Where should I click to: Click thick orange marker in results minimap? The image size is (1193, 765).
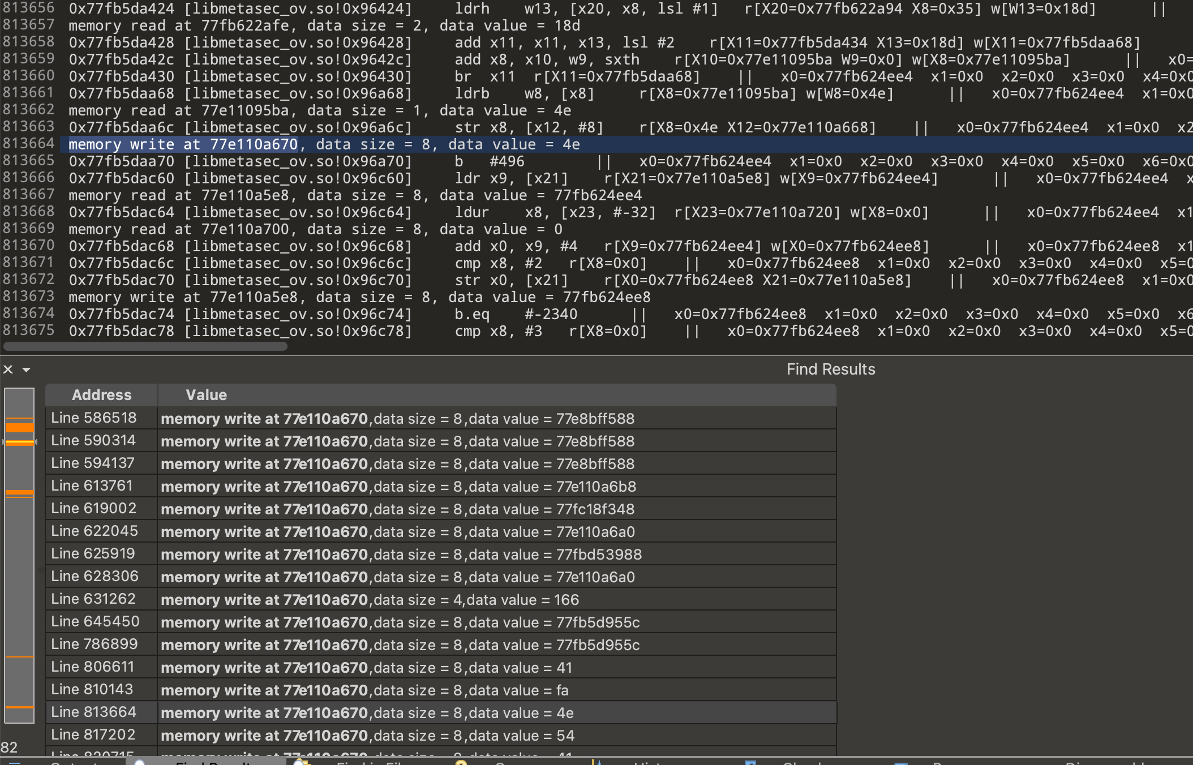(x=19, y=427)
